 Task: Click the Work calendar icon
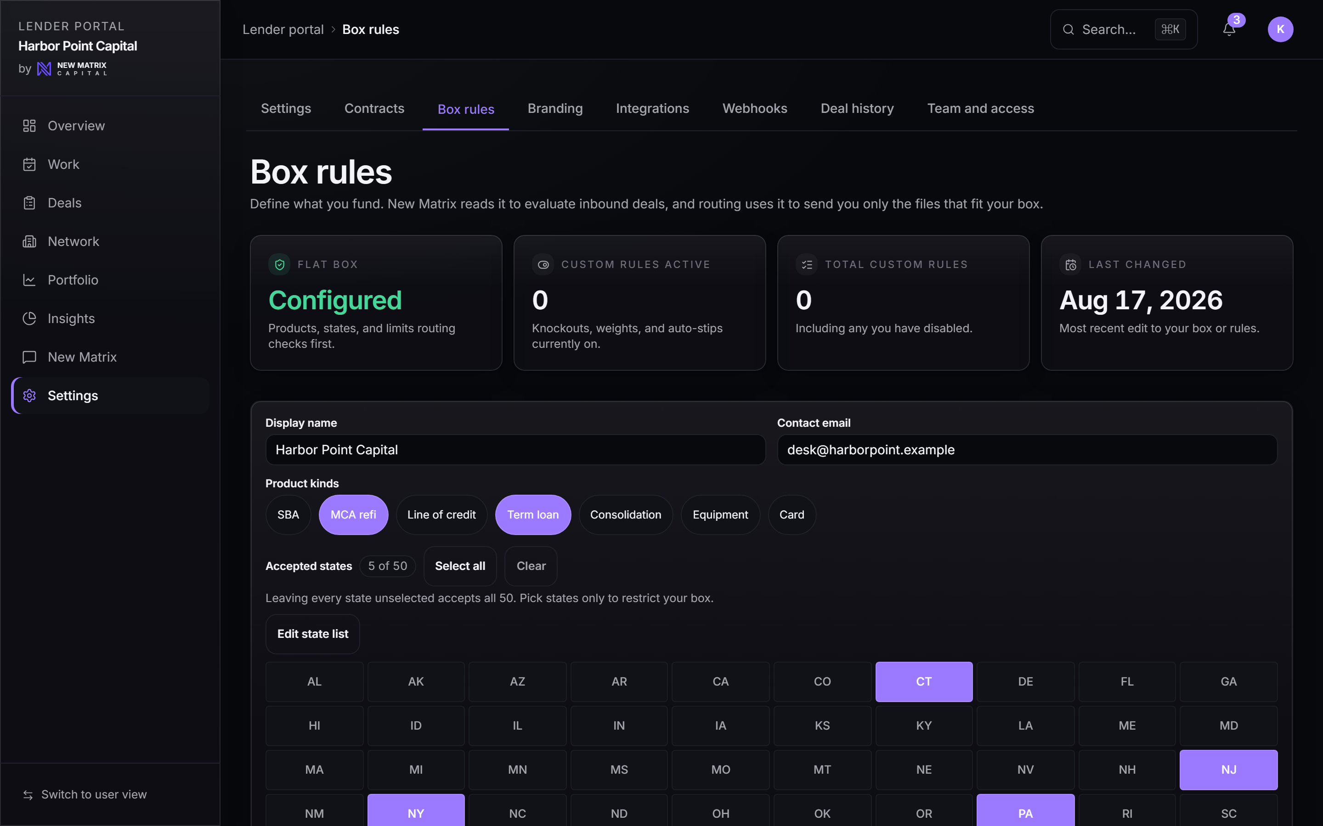(x=29, y=164)
